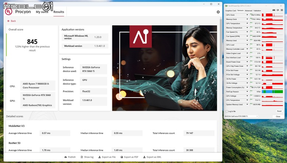Viewport: 287px width, 163px height.
Task: Open Board Power Draw sensor dropdown
Action: point(247,62)
